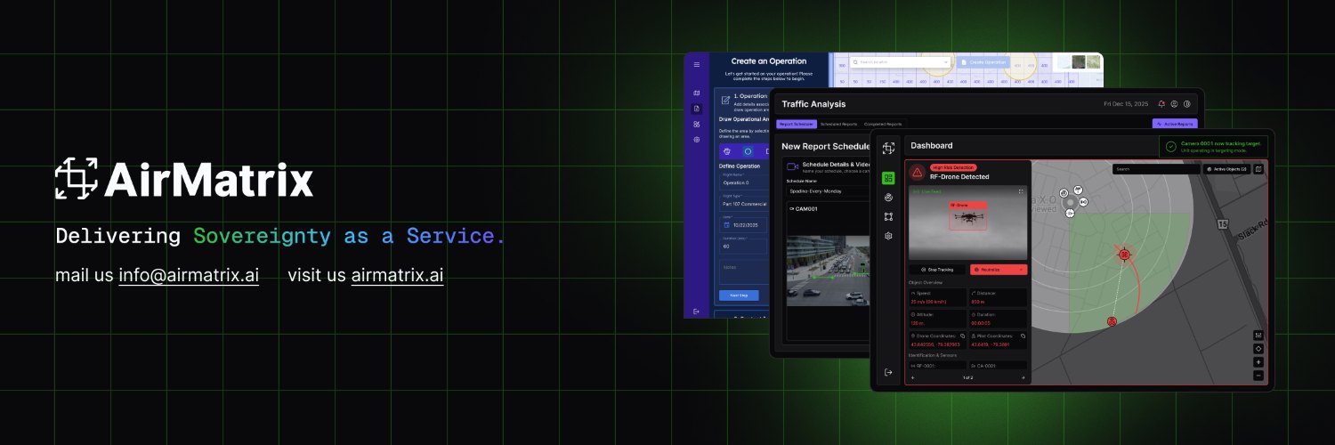The image size is (1335, 445).
Task: Open the dropdown arrow on the Neutralize button
Action: click(x=1021, y=270)
